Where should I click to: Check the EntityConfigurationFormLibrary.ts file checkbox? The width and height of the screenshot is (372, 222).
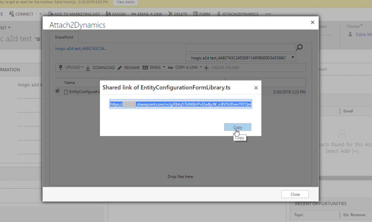tap(57, 91)
